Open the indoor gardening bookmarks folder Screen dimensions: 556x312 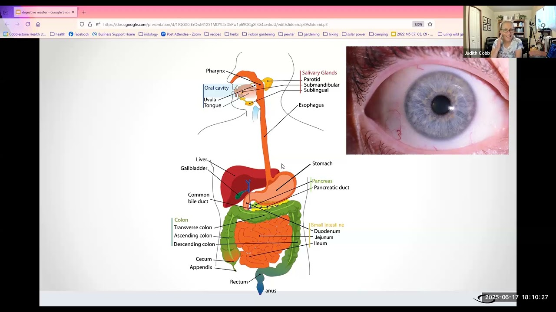point(258,34)
